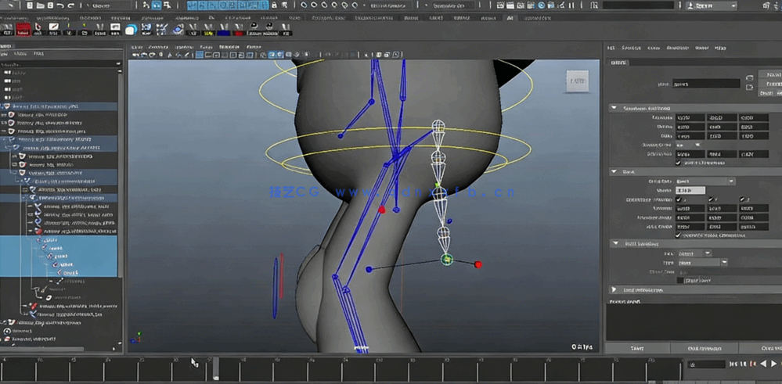Screen dimensions: 782x384
Task: Click the view cube in the viewport corner
Action: click(x=577, y=81)
